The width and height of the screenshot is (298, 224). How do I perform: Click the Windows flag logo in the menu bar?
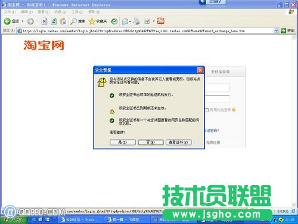pyautogui.click(x=291, y=12)
